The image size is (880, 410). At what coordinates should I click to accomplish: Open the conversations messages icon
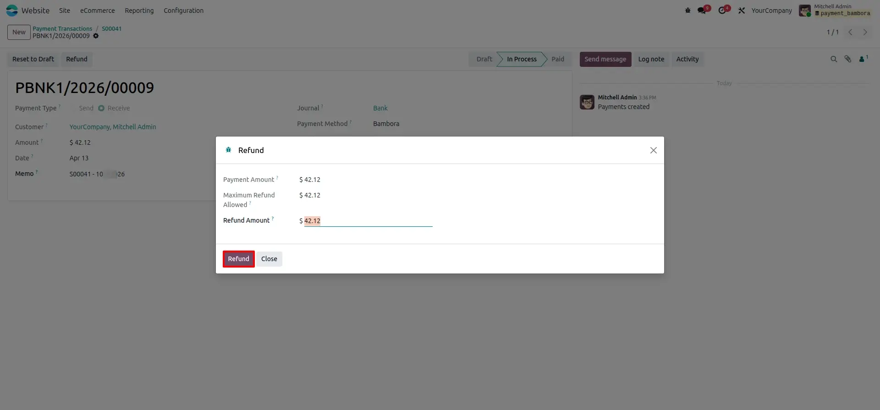pyautogui.click(x=702, y=10)
